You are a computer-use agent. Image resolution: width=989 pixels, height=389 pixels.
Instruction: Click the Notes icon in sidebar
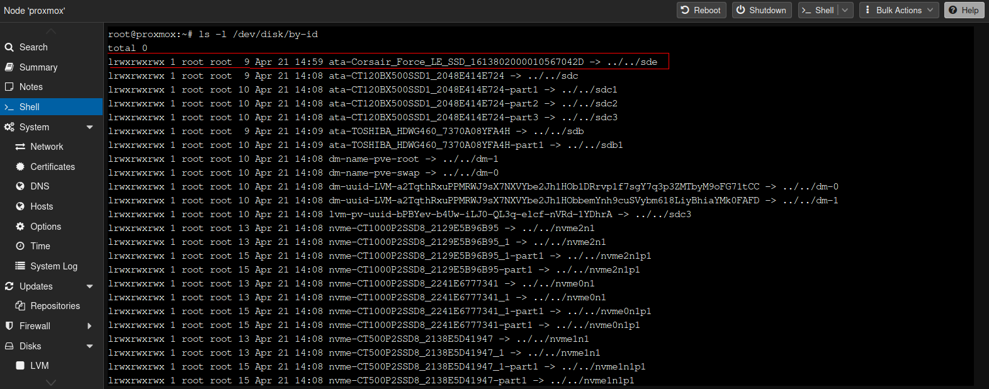click(9, 87)
